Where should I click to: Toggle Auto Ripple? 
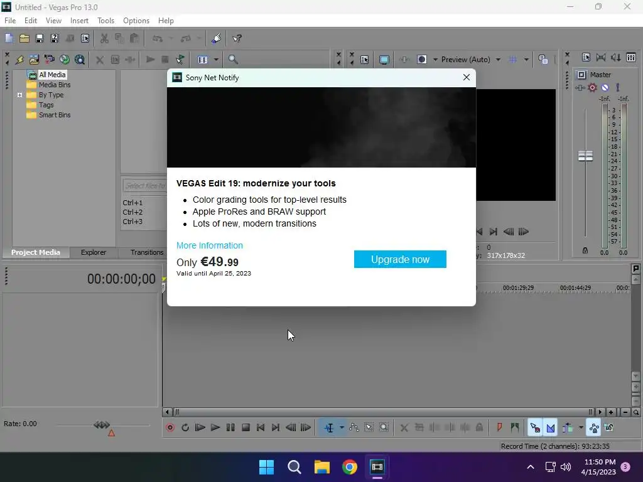568,428
